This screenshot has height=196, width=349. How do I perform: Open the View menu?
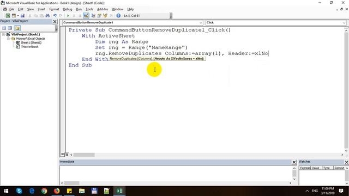click(x=31, y=9)
